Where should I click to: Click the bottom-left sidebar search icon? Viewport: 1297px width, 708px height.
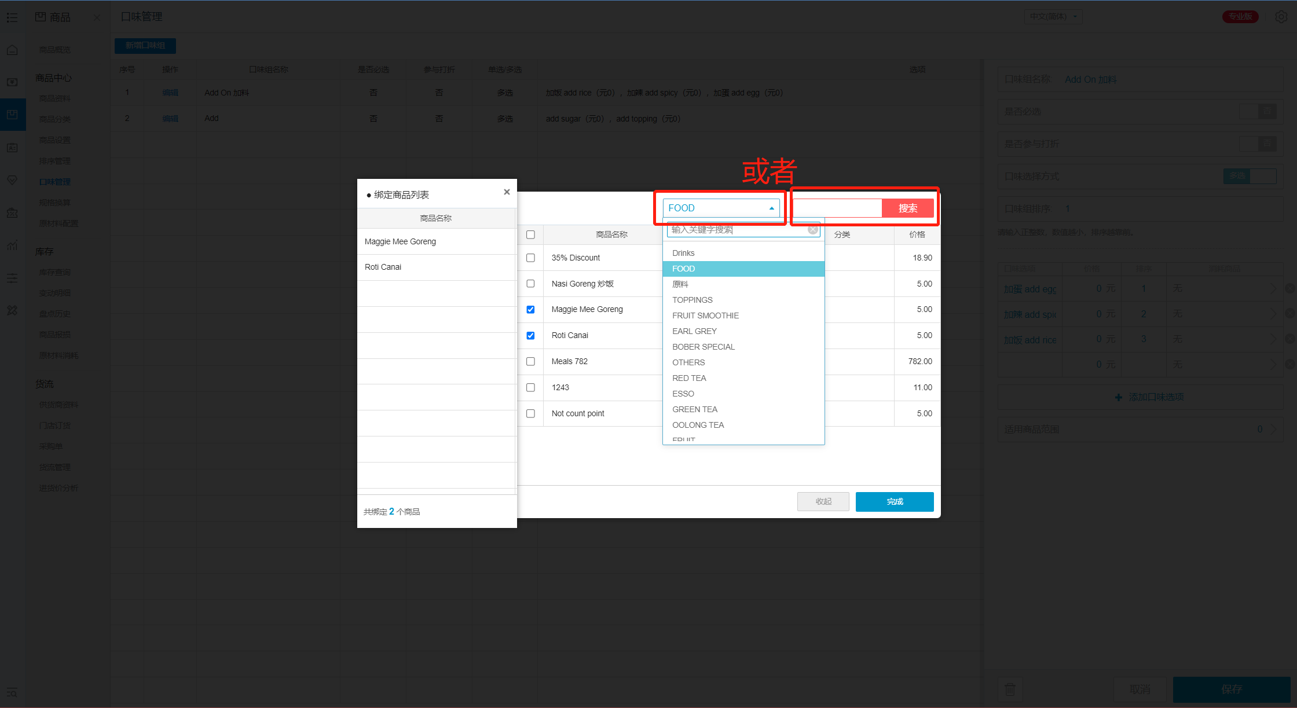pos(12,692)
